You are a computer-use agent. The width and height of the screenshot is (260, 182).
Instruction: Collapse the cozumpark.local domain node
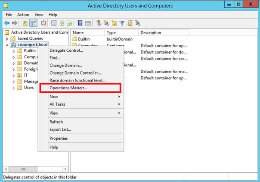click(x=7, y=45)
